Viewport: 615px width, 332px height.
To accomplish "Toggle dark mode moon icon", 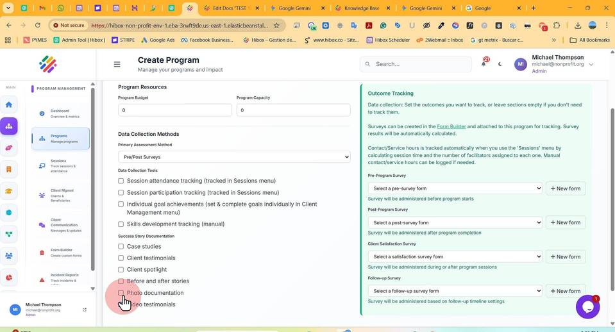I will point(500,64).
